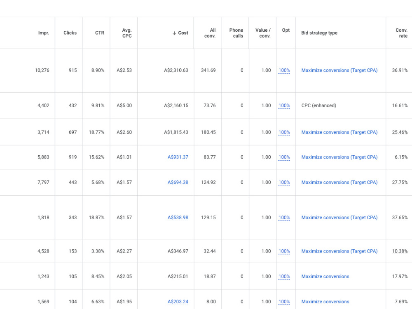Click the Value / conv. column header

(263, 33)
